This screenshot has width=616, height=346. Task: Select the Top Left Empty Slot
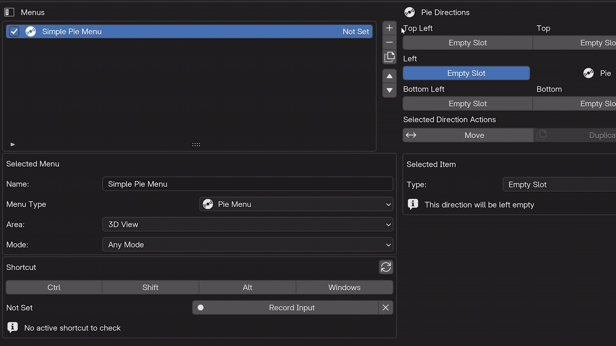(468, 43)
